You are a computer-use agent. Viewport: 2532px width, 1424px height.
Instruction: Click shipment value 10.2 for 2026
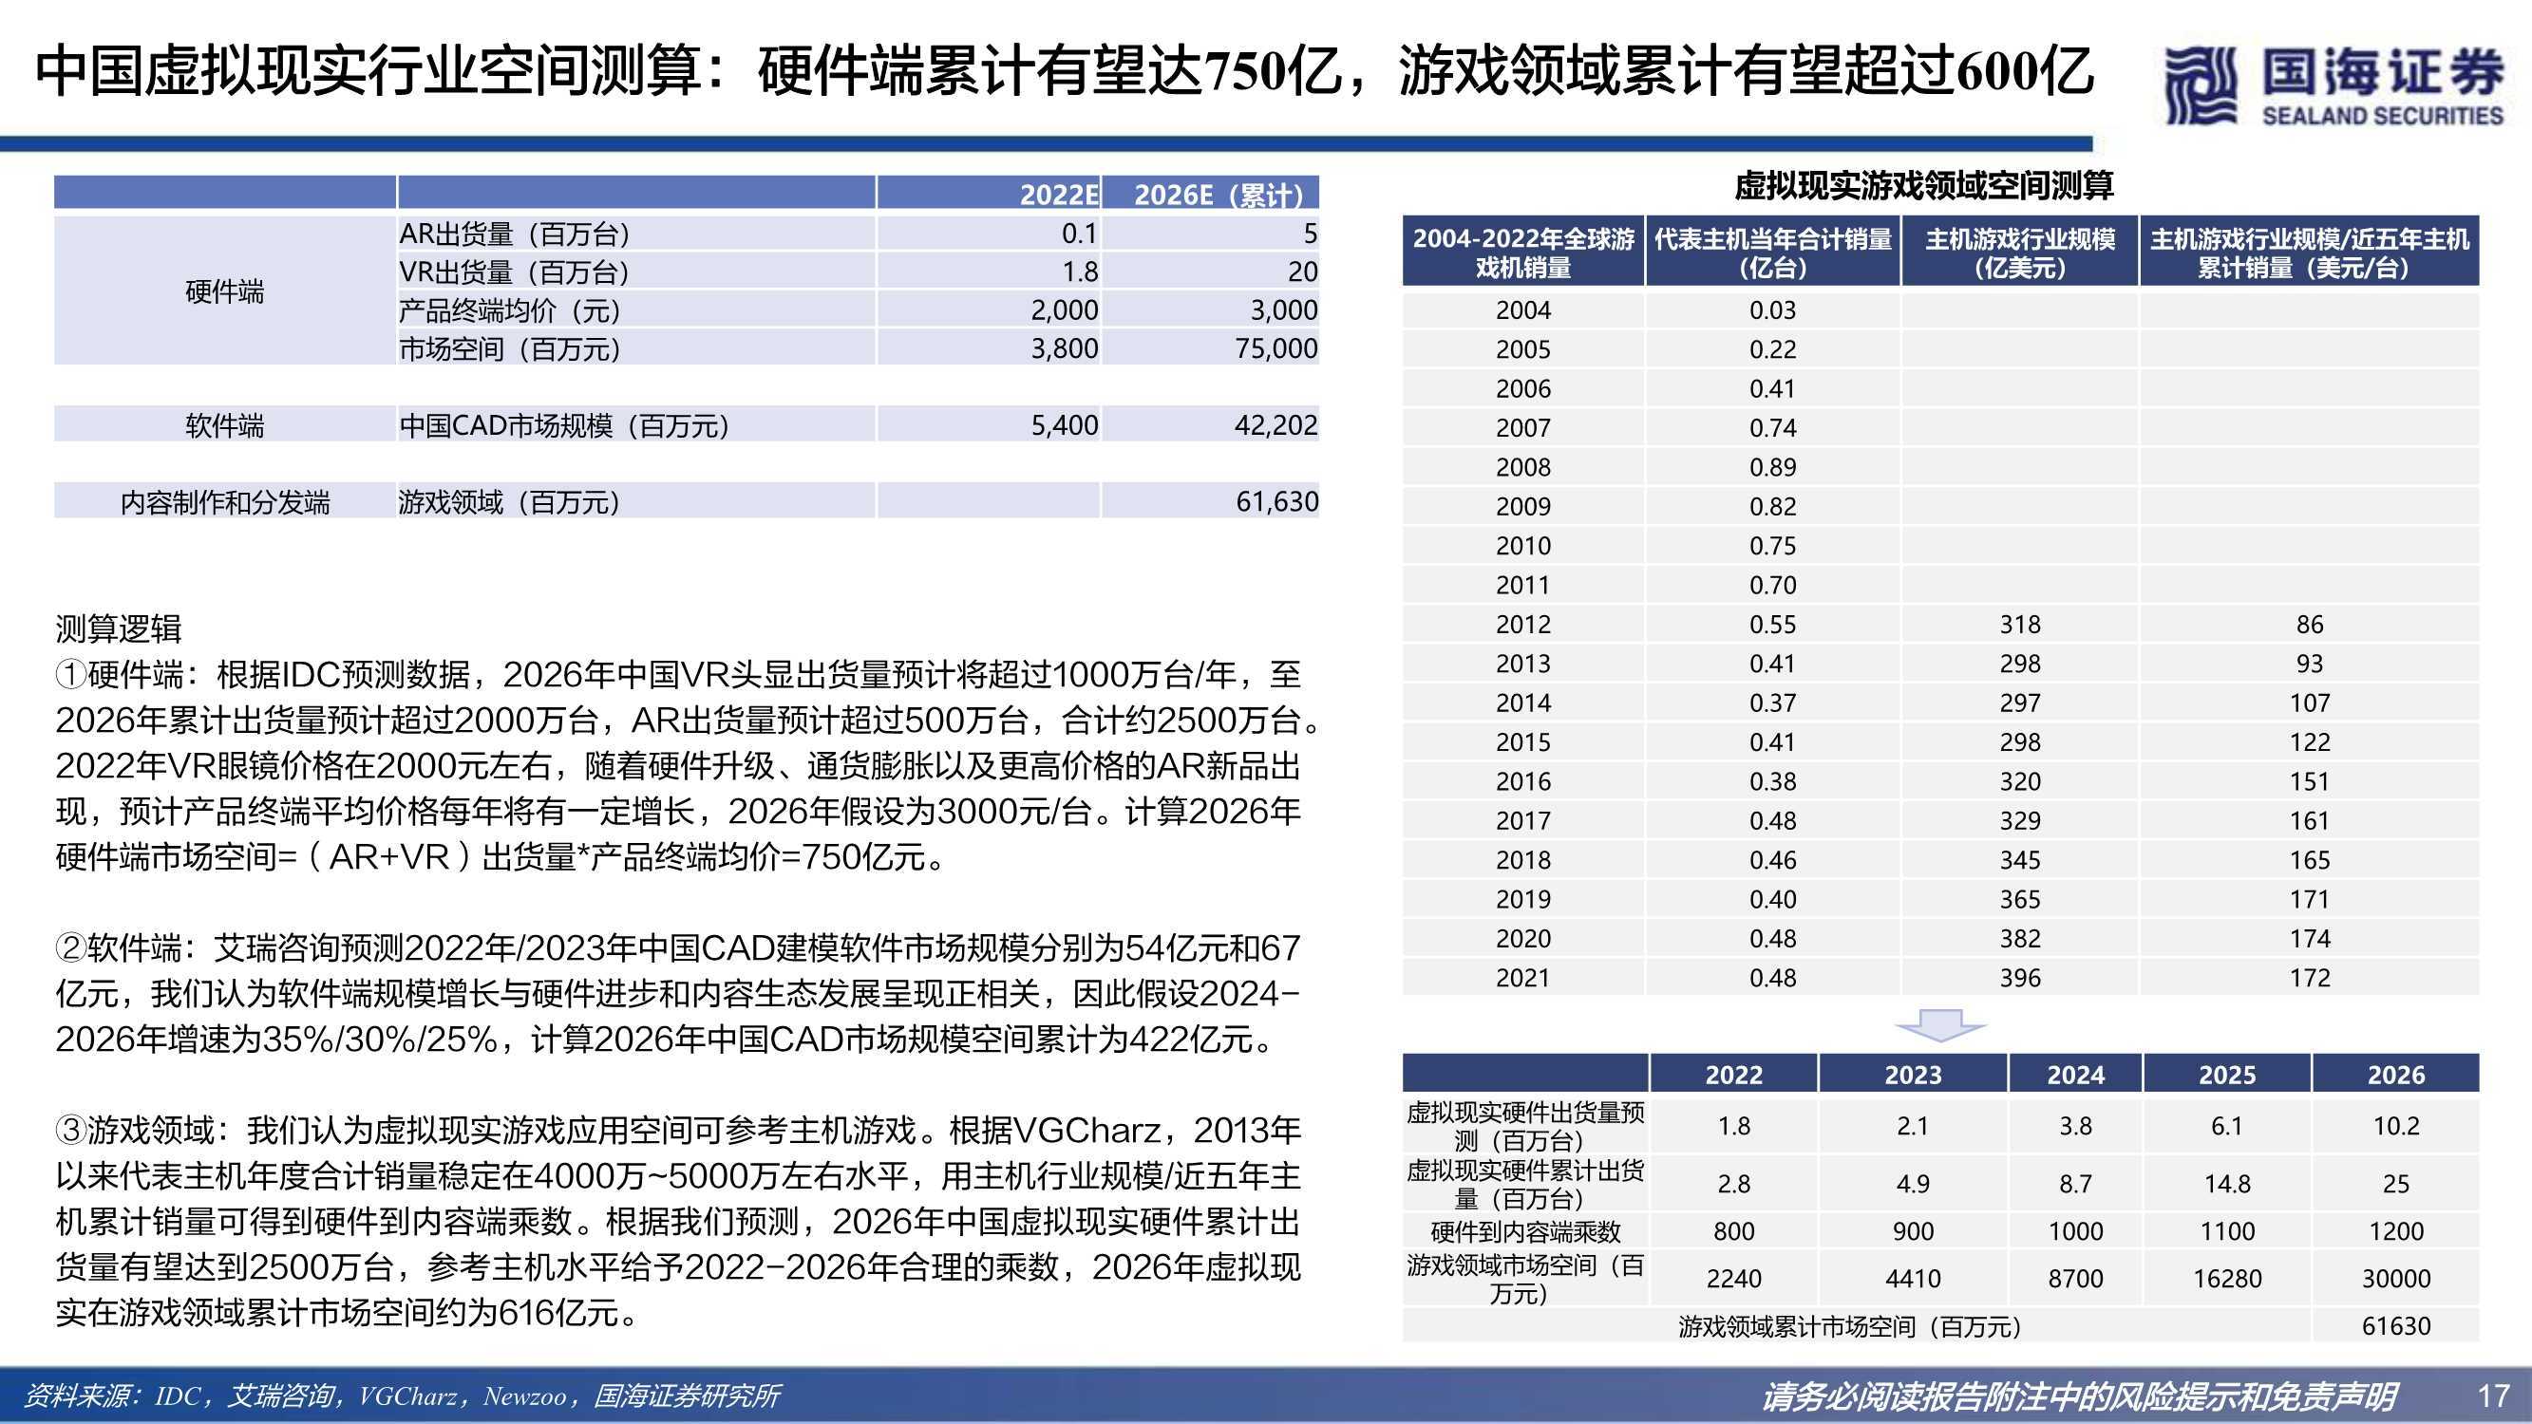click(2396, 1126)
